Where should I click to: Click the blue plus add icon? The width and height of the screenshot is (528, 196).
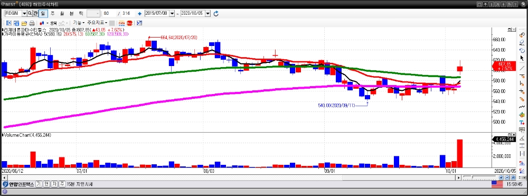[139, 13]
